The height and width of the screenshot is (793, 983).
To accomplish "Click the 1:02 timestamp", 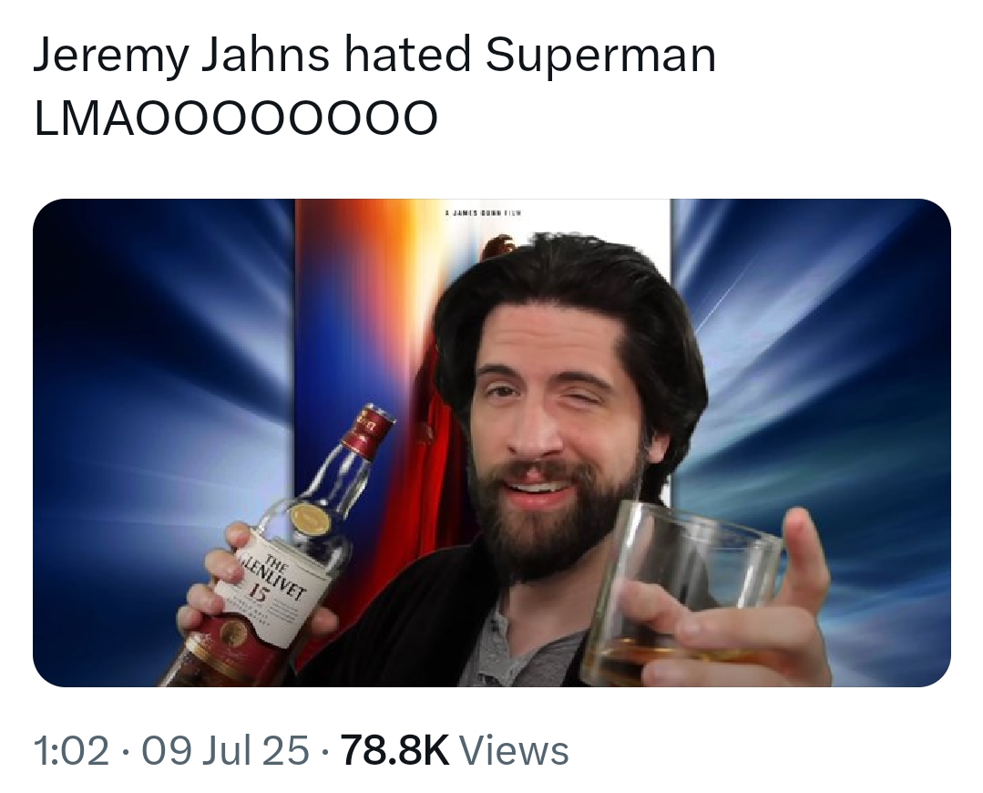I will pyautogui.click(x=71, y=751).
